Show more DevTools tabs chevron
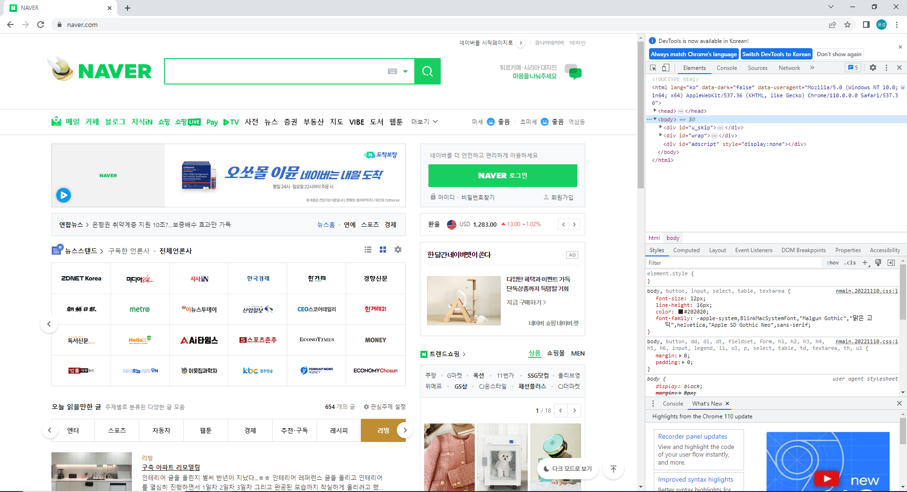The height and width of the screenshot is (492, 907). [x=812, y=68]
